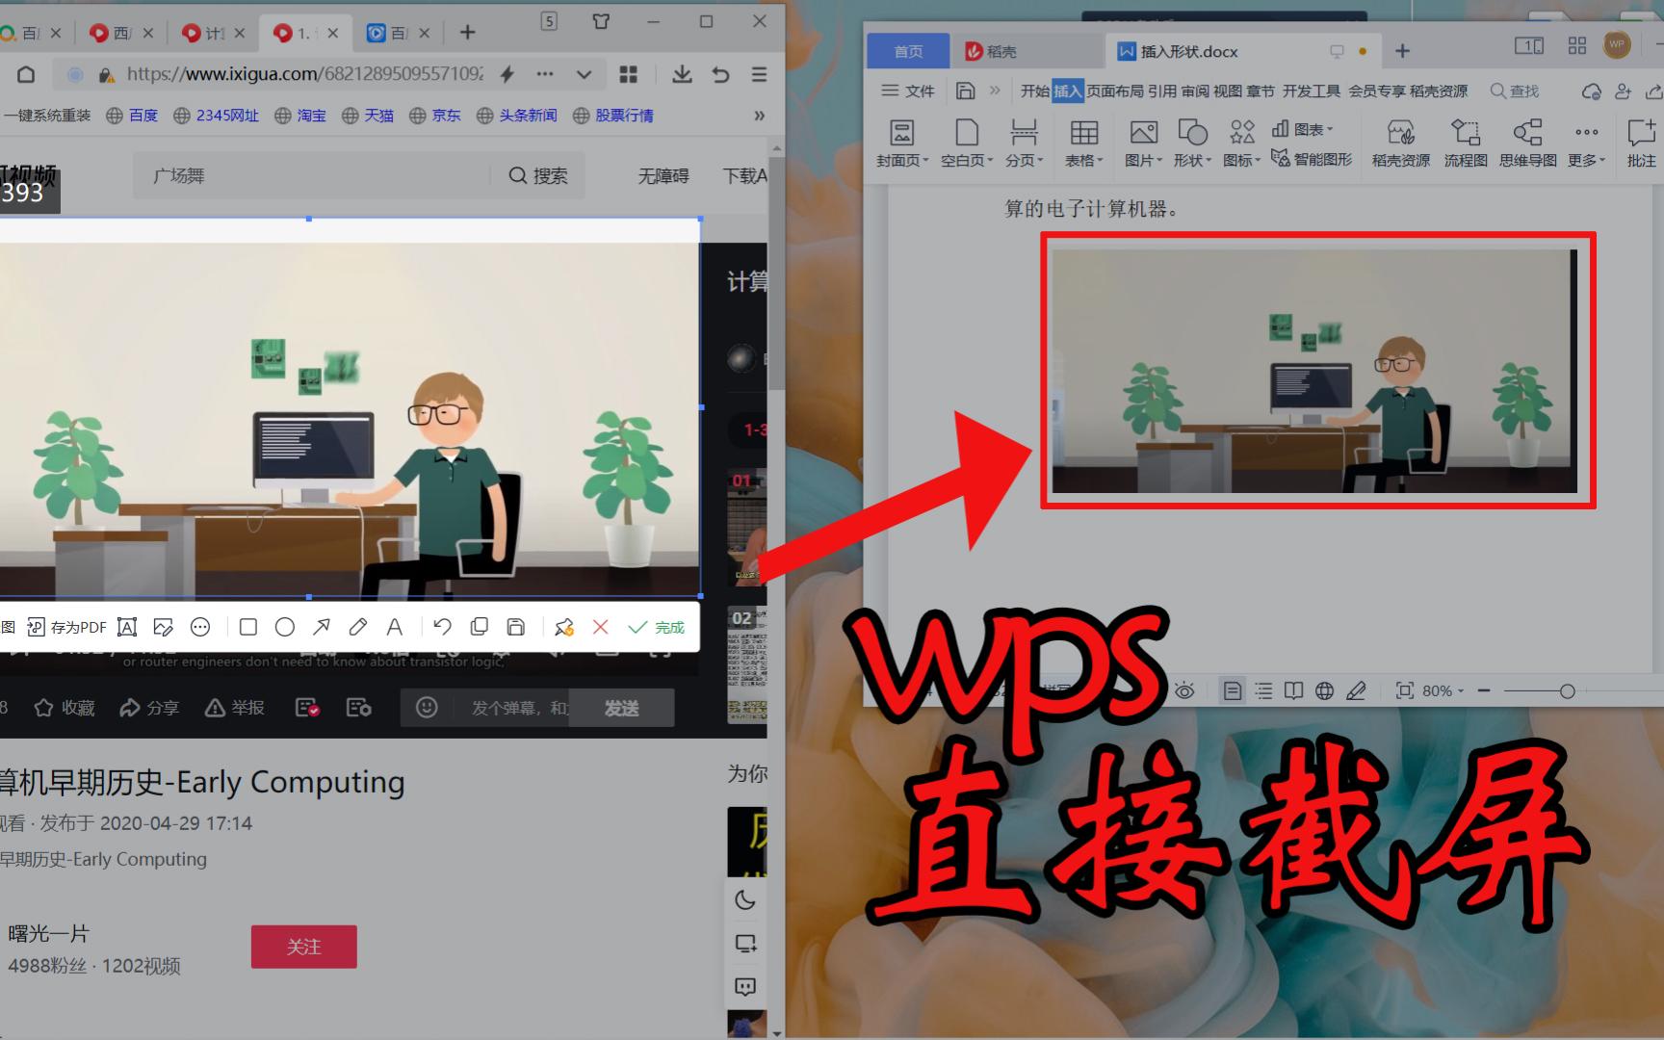The height and width of the screenshot is (1040, 1664).
Task: Toggle eye protection mode in status bar
Action: pyautogui.click(x=1184, y=690)
